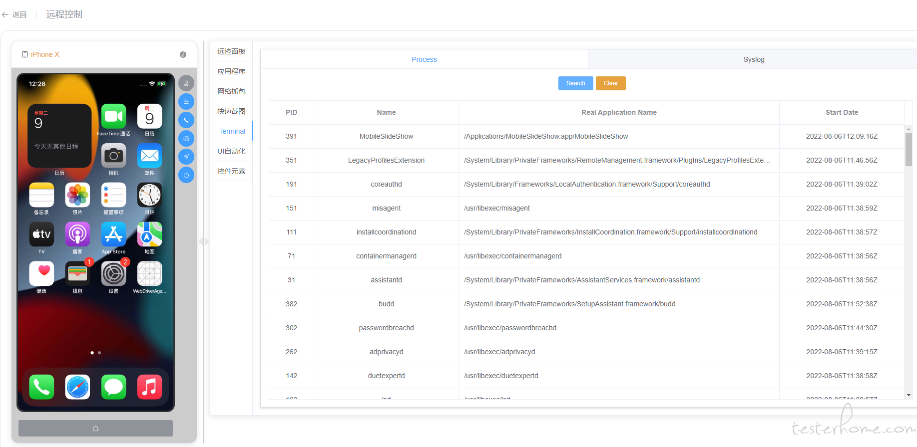Select 网络抓包 in the side menu
This screenshot has width=917, height=447.
[x=231, y=91]
